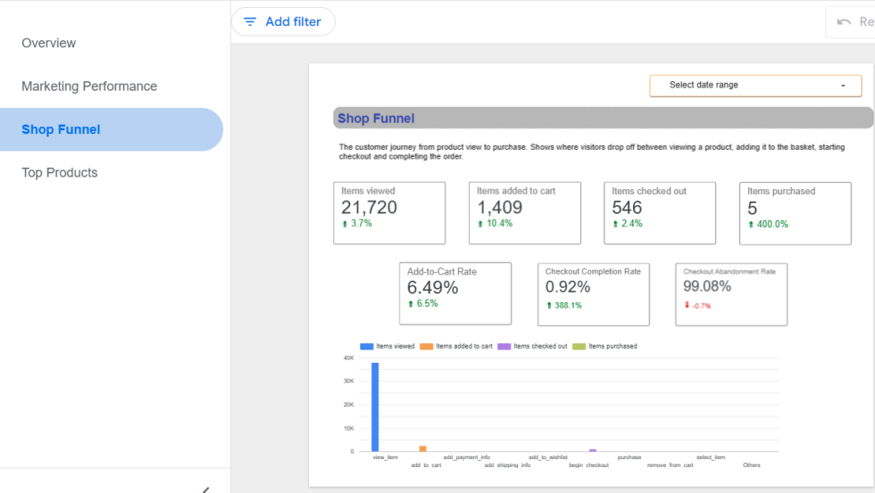Click the date range dropdown arrow
875x493 pixels.
(843, 86)
